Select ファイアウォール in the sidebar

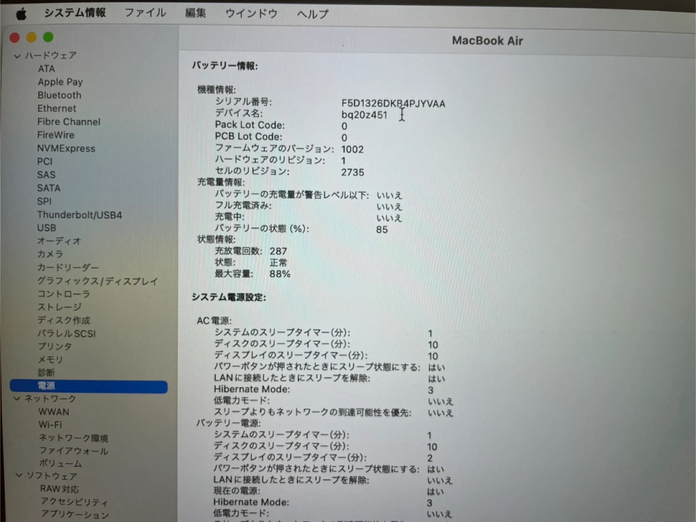tap(73, 451)
